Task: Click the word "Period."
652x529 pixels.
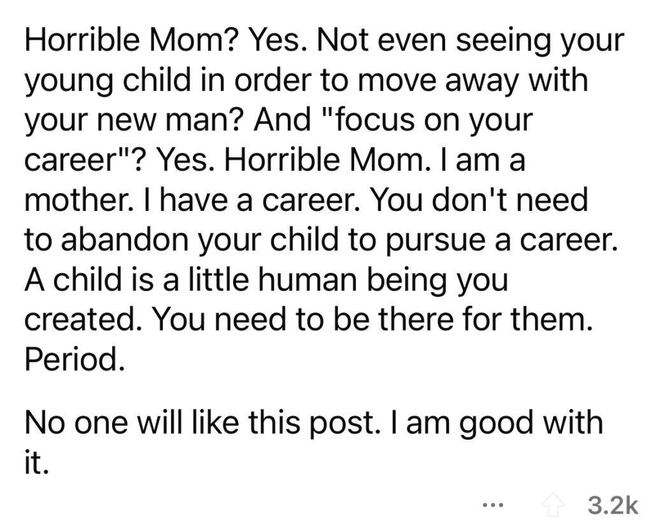Action: [74, 359]
